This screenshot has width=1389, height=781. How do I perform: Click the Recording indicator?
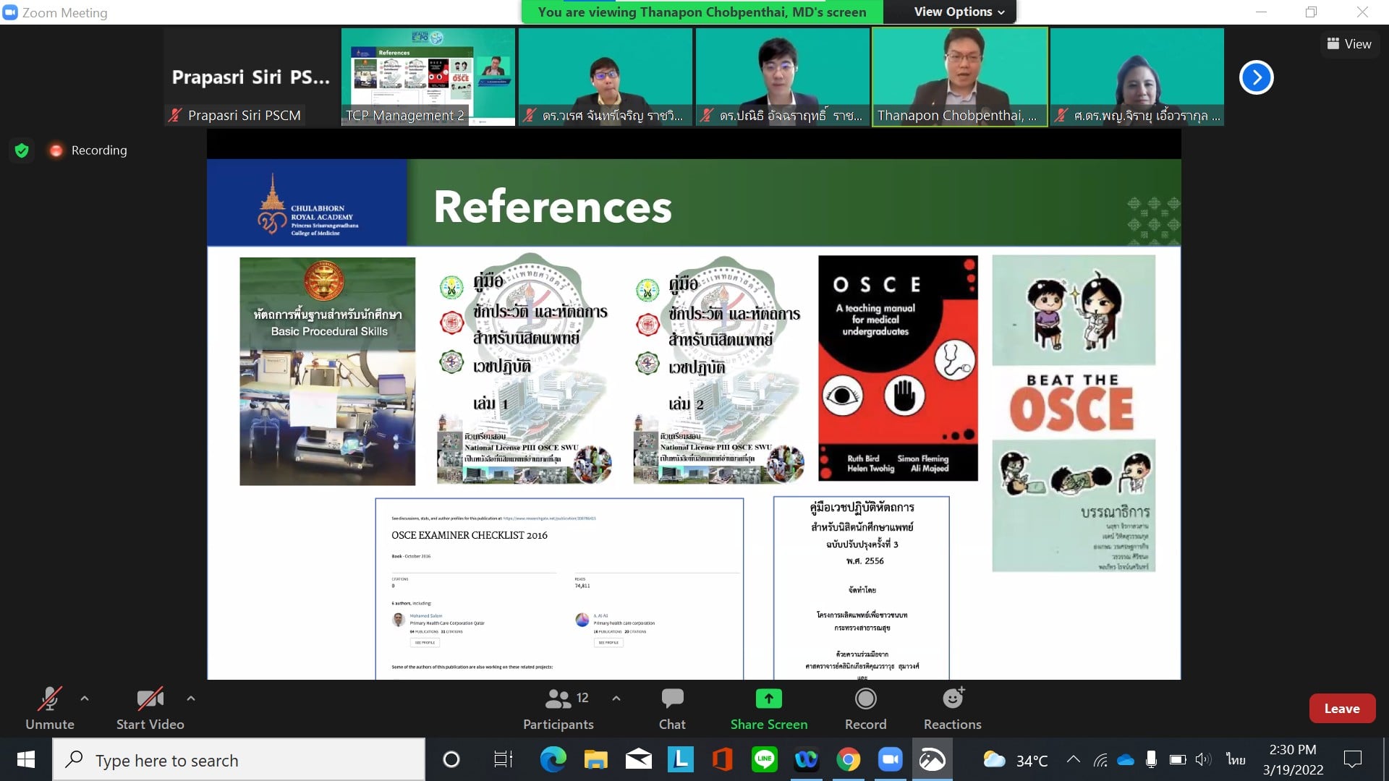click(x=88, y=150)
